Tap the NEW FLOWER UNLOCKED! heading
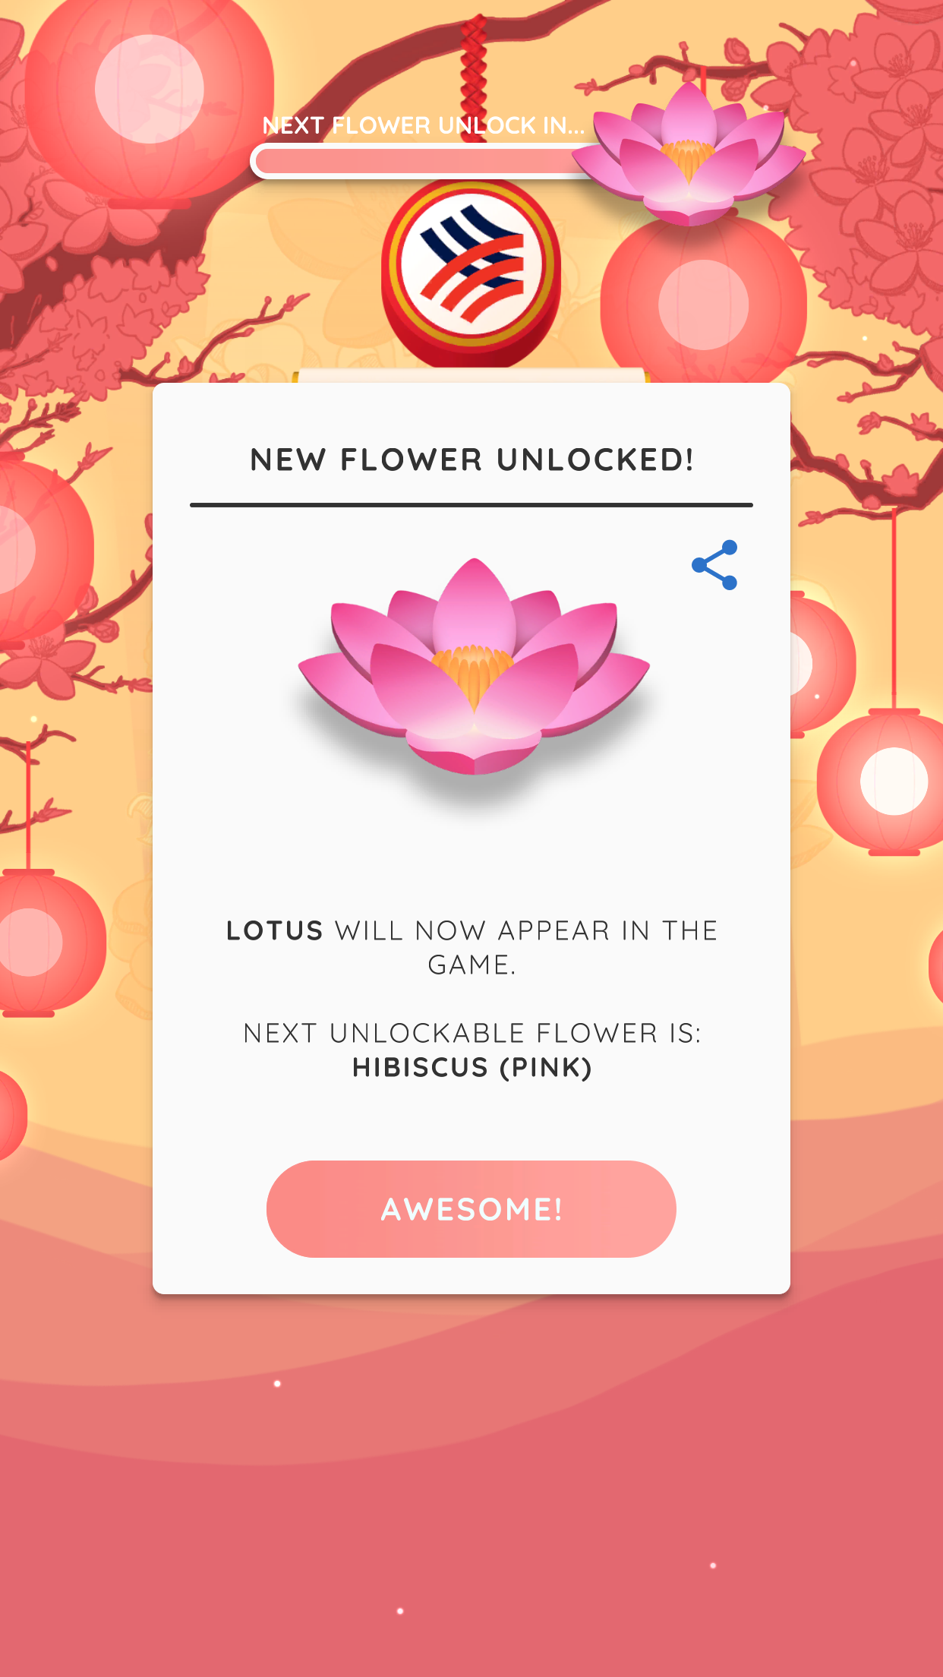 [471, 460]
